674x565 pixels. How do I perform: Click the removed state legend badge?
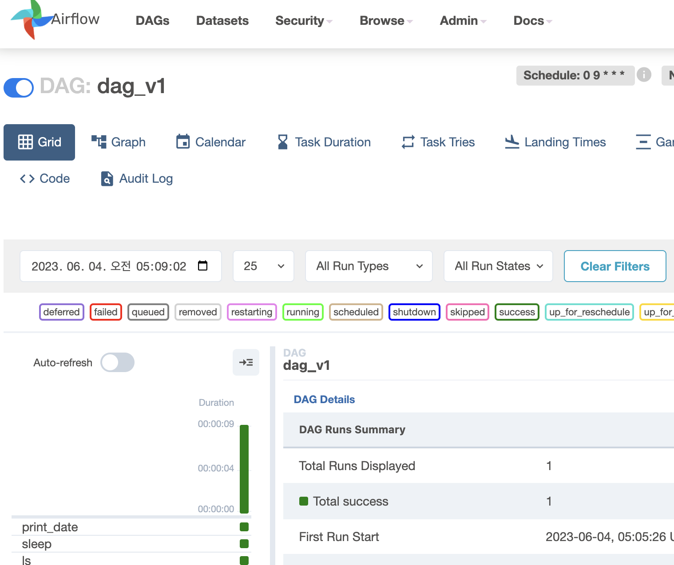[x=198, y=312]
